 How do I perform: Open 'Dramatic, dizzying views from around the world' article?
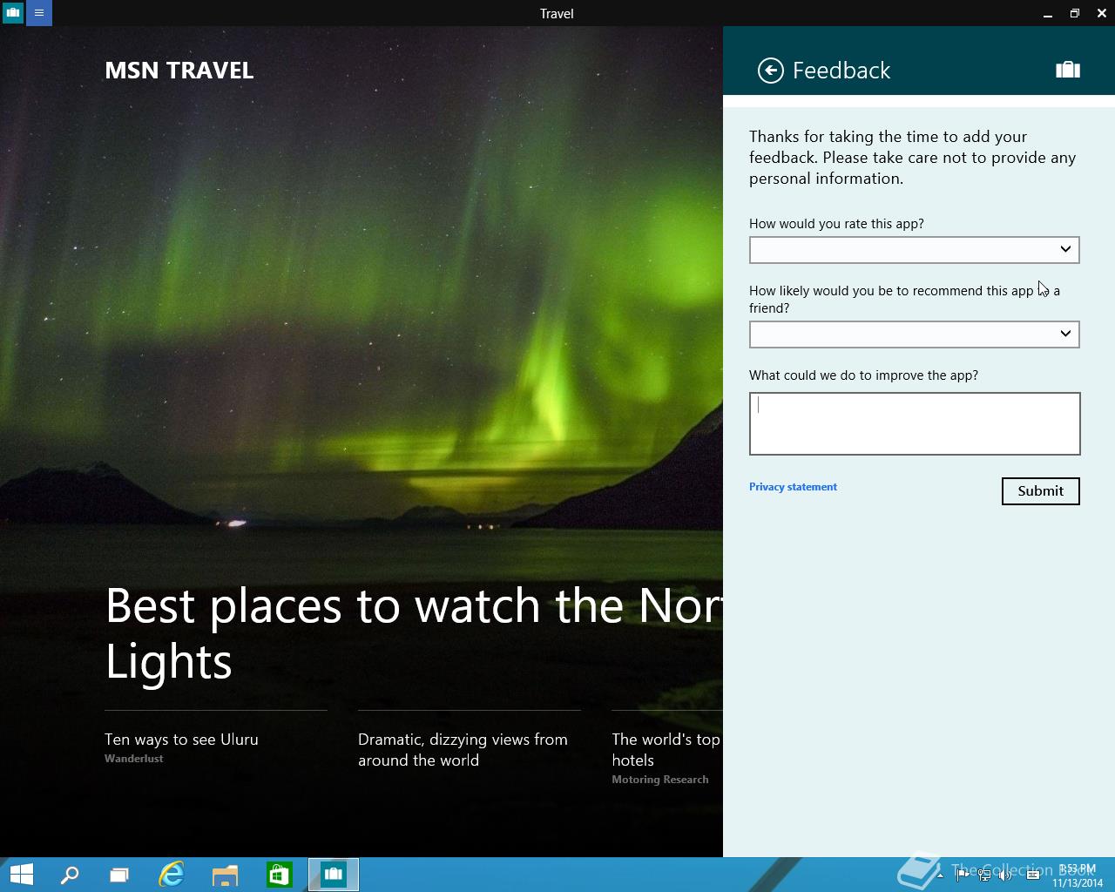[463, 750]
